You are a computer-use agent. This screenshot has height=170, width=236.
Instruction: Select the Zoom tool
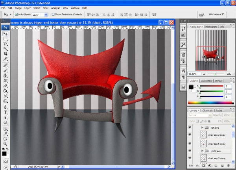tap(6, 144)
